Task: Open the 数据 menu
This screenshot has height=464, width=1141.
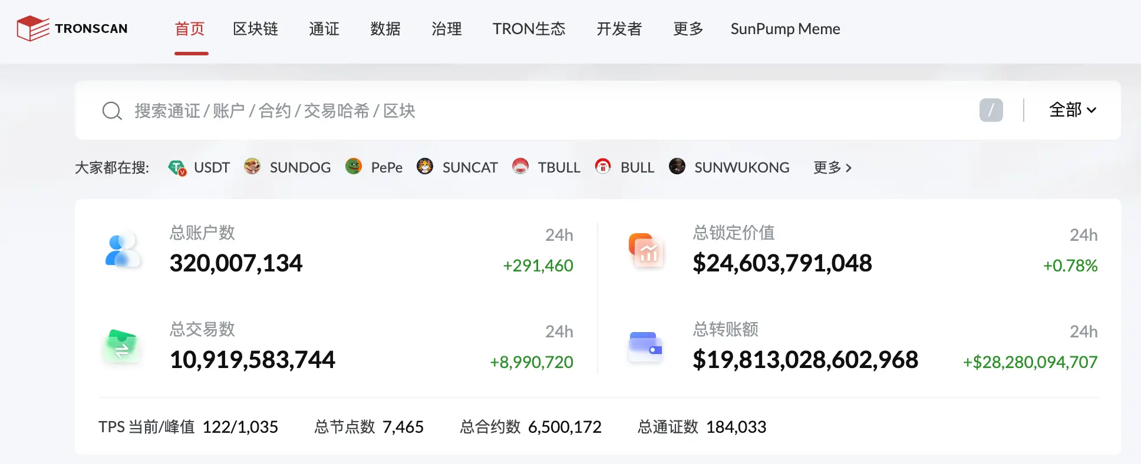Action: 385,29
